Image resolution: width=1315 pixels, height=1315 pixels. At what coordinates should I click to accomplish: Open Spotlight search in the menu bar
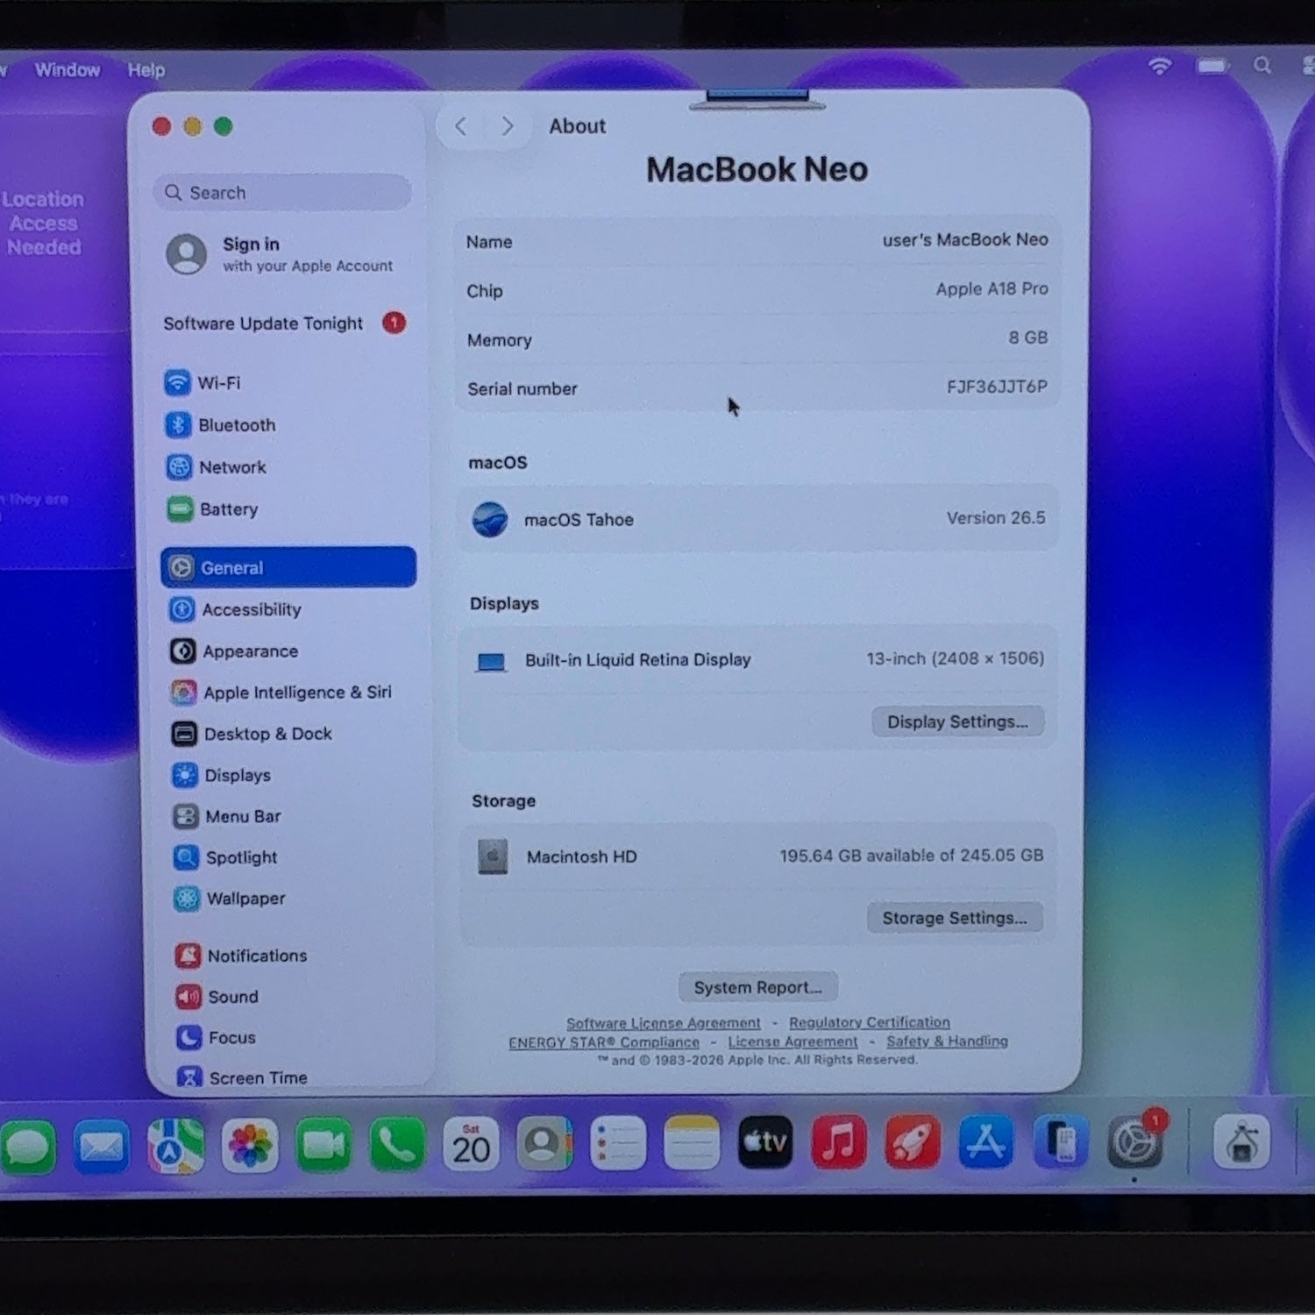point(1262,66)
